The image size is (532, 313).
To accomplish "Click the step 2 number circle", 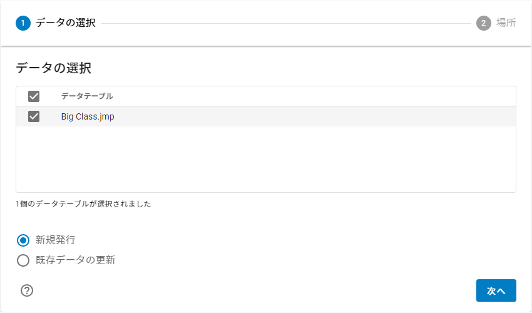I will coord(483,23).
